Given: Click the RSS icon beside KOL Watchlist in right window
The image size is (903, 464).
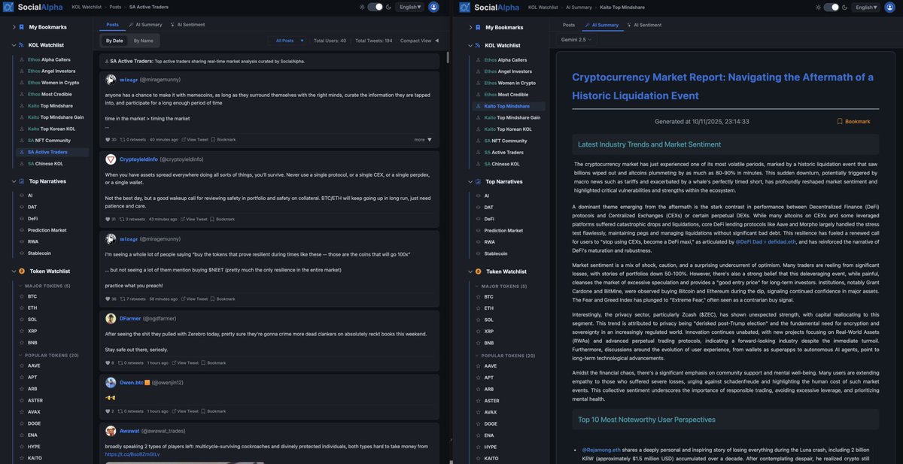Looking at the screenshot, I should (x=479, y=45).
